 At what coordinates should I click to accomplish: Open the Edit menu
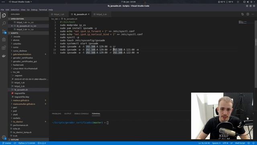pyautogui.click(x=7, y=10)
